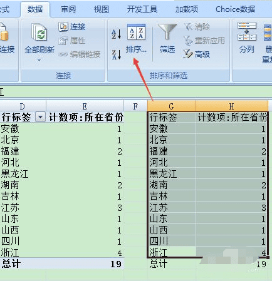The image size is (272, 281).
Task: Select the 浙江 cell in column G
Action: click(x=172, y=252)
